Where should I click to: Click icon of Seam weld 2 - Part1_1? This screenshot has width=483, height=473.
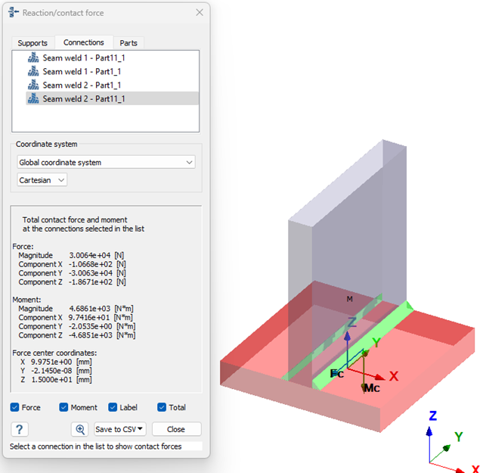(x=33, y=85)
